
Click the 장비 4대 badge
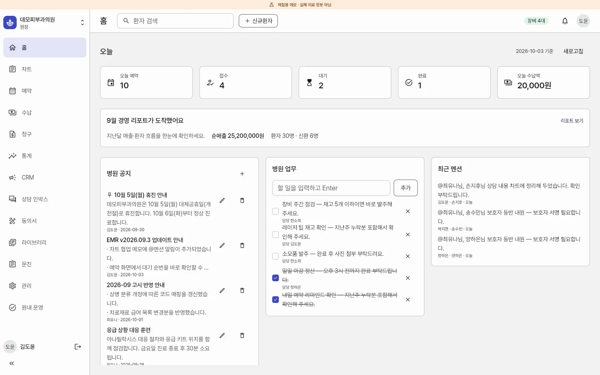pyautogui.click(x=536, y=21)
